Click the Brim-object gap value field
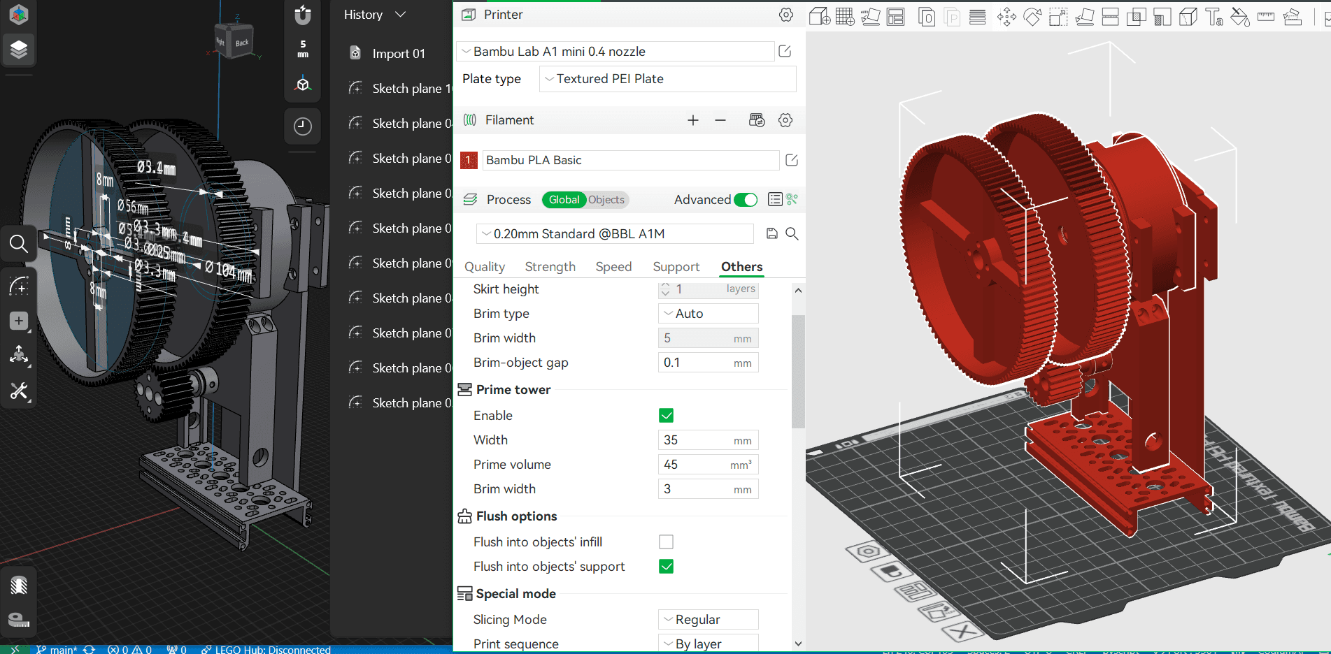This screenshot has height=654, width=1331. coord(708,363)
